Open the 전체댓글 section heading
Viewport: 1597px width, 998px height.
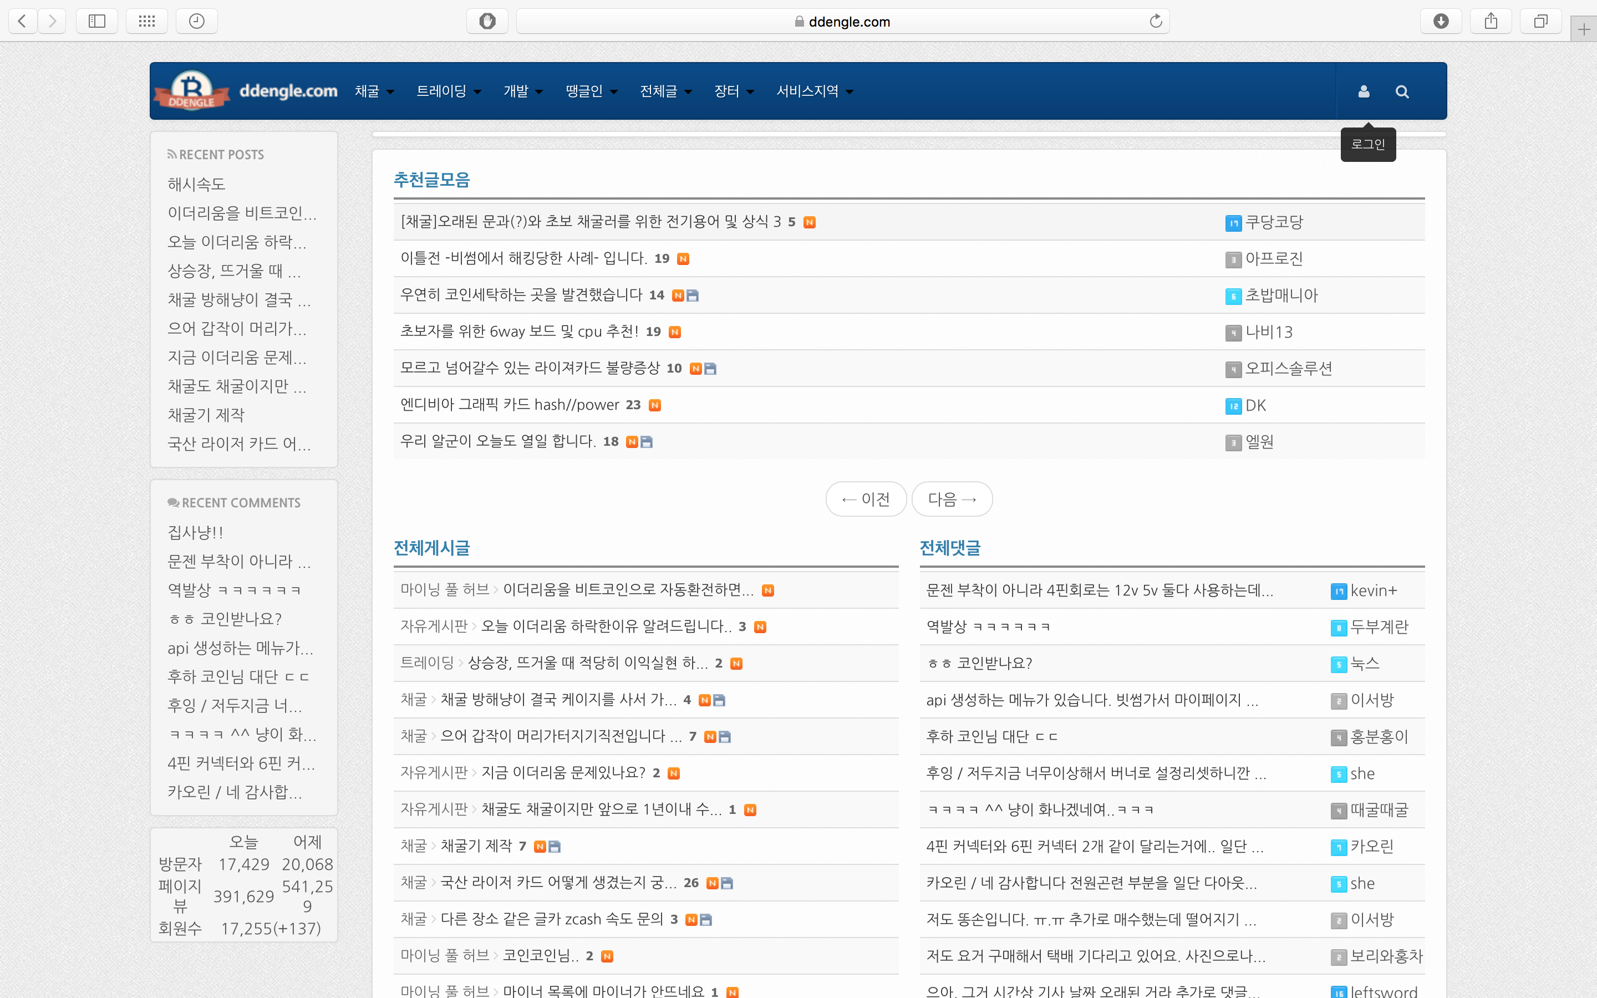click(950, 548)
